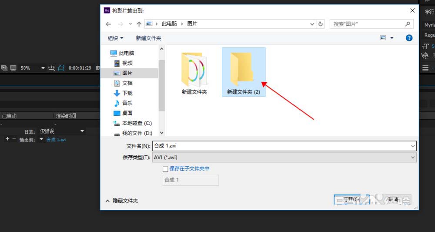Select 此电脑 in the navigation tree
This screenshot has width=435, height=232.
tap(122, 53)
